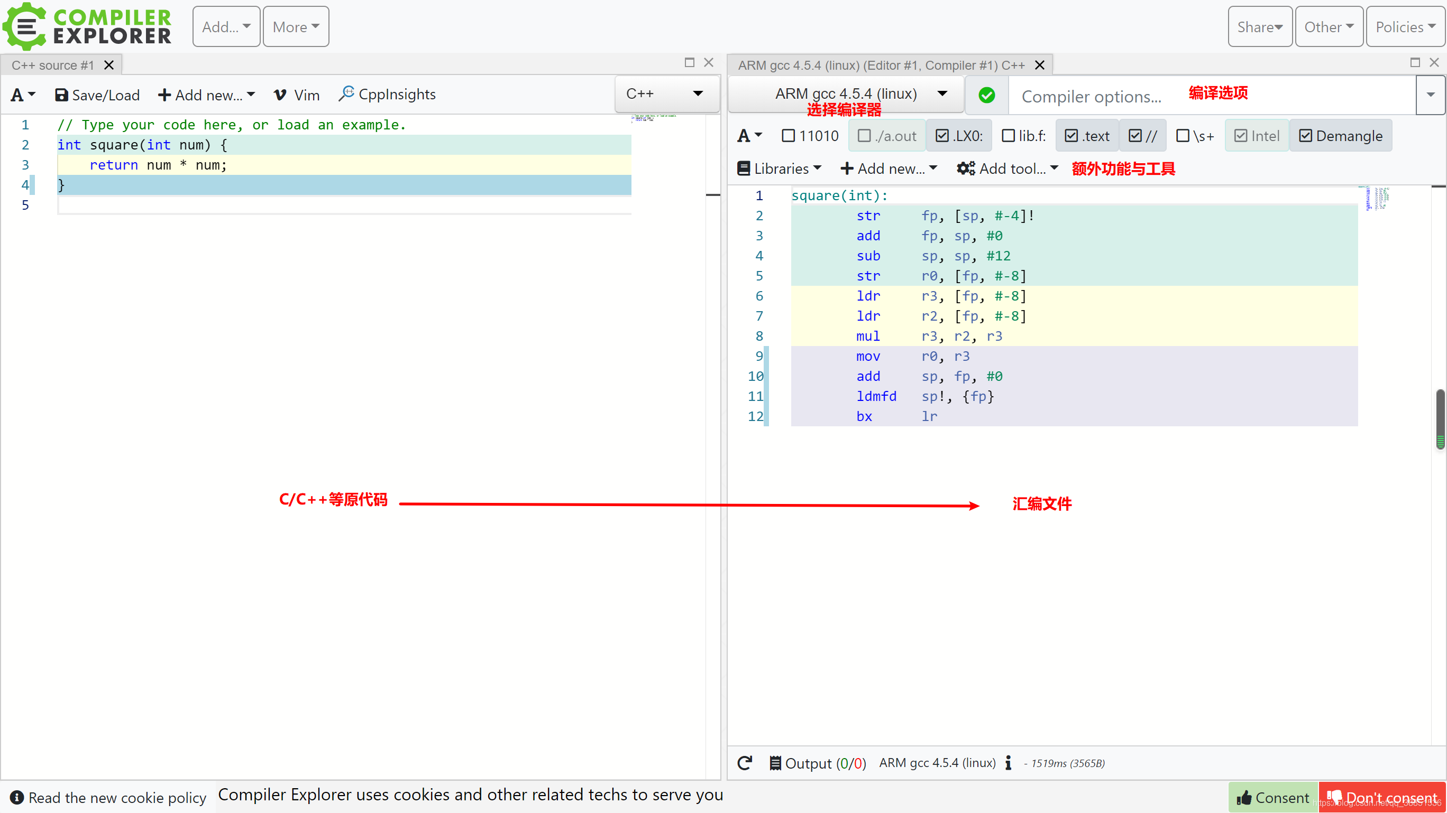Maximize the ARM gcc compiler pane
This screenshot has width=1447, height=813.
pyautogui.click(x=1415, y=63)
